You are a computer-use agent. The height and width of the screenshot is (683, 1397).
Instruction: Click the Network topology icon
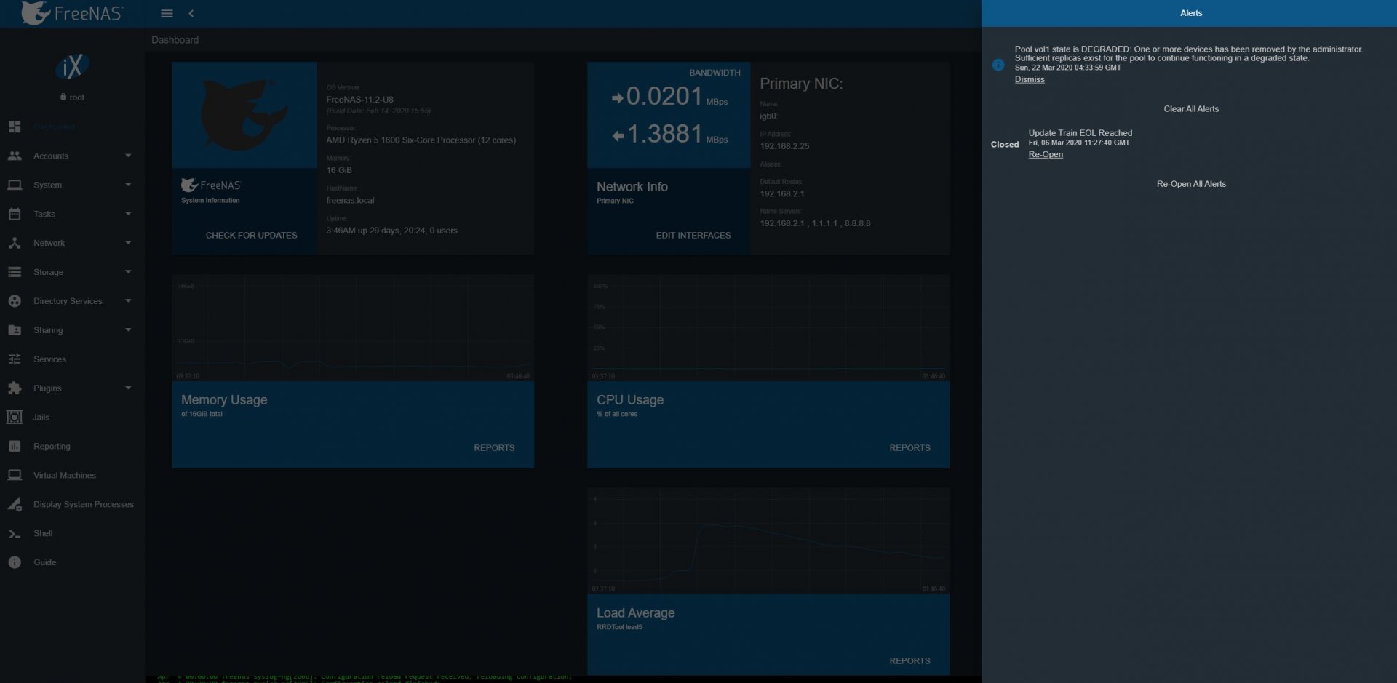click(15, 243)
